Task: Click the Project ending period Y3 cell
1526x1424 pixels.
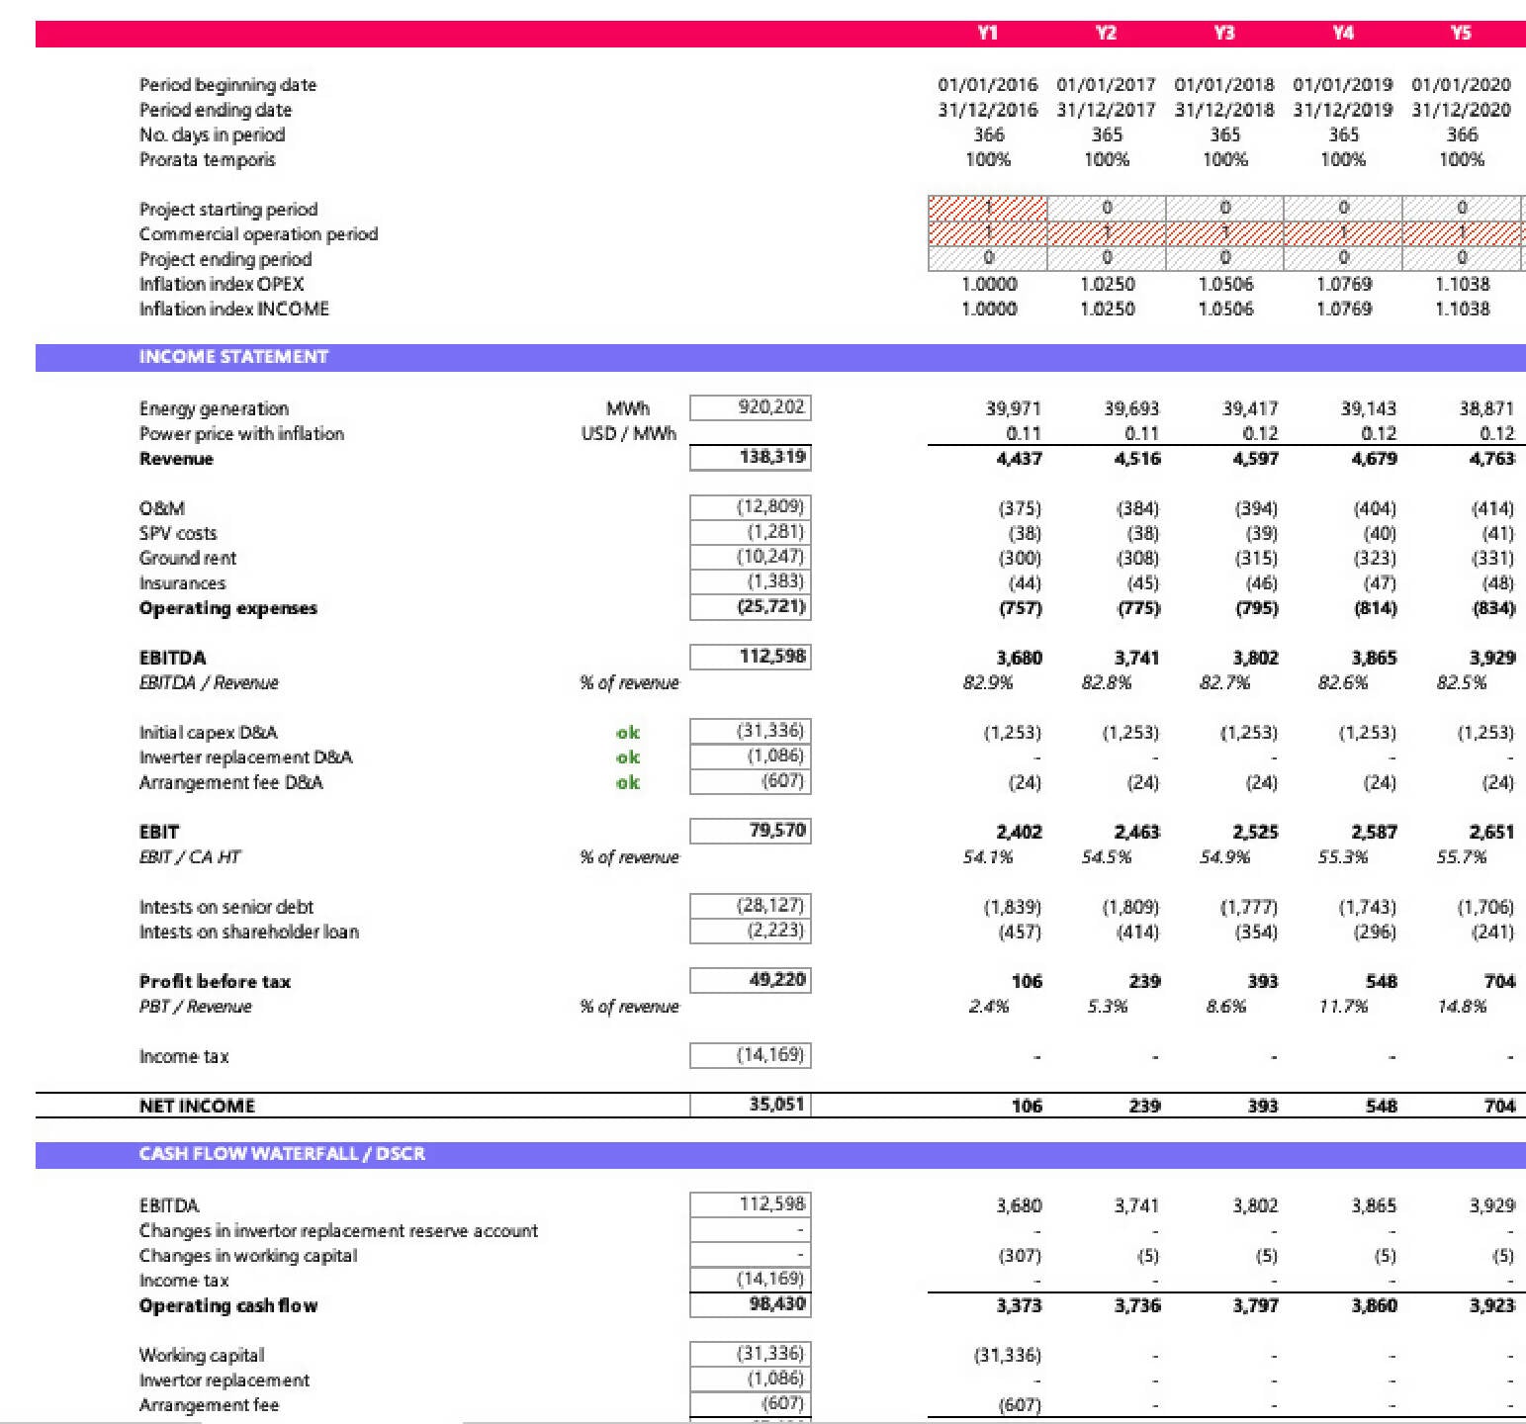Action: [1224, 258]
